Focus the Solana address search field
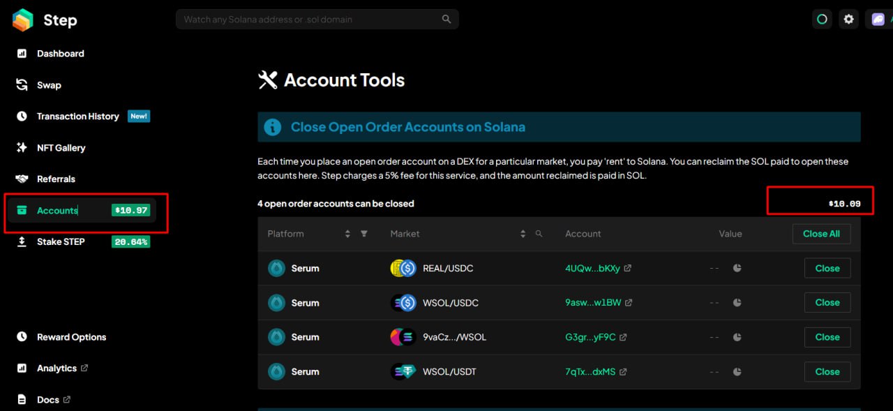Screen dimensions: 893x411 pyautogui.click(x=307, y=20)
